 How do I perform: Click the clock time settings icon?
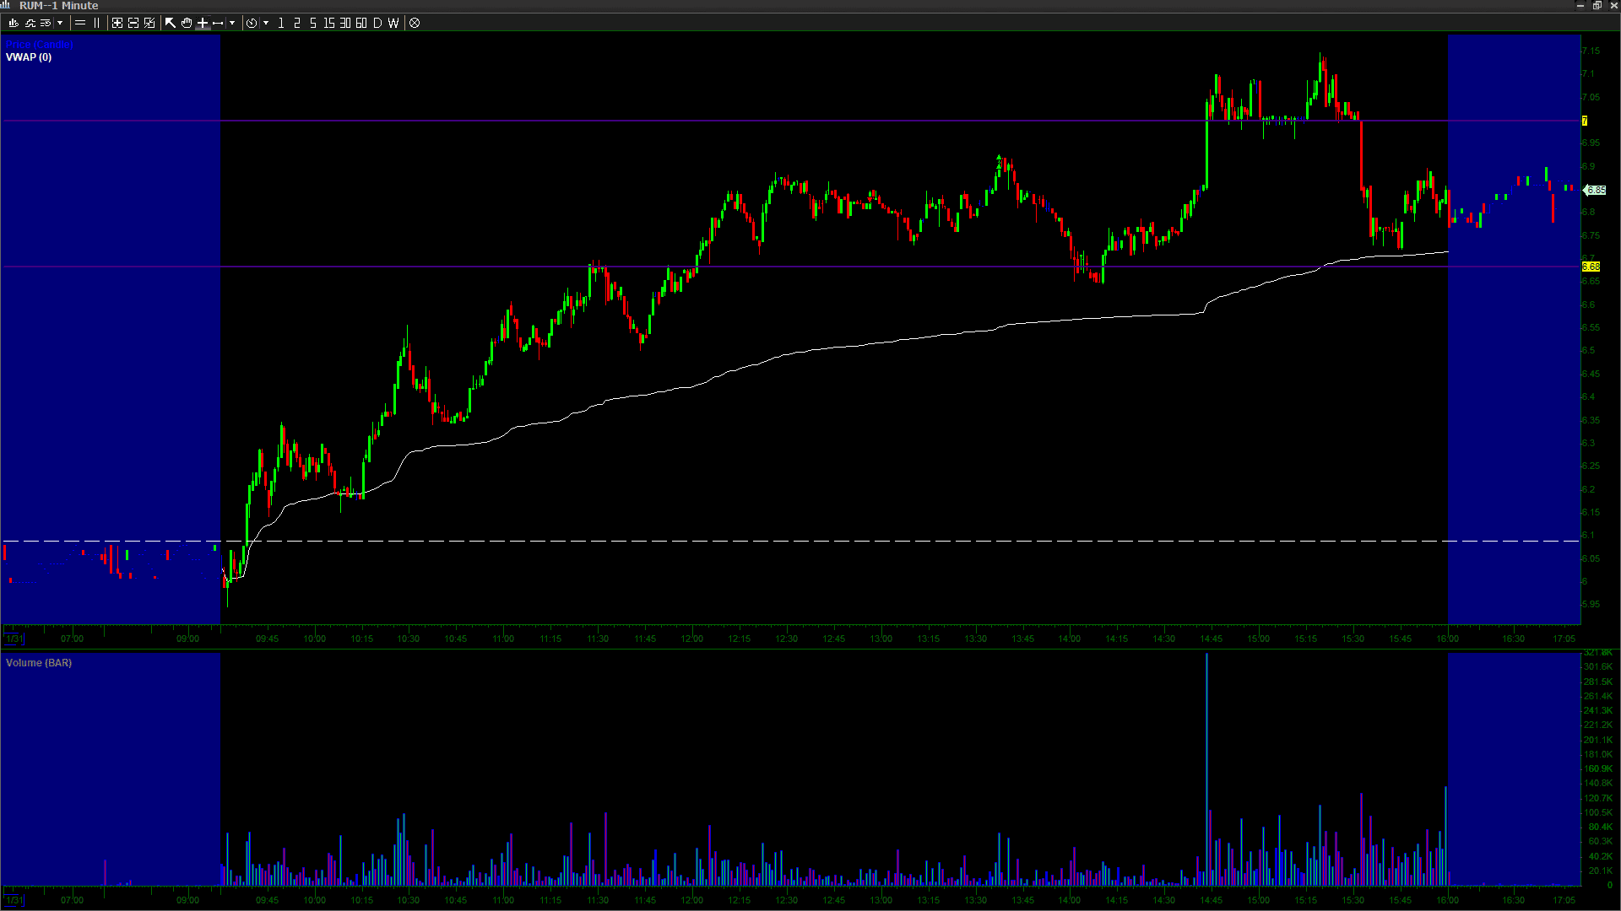pos(252,23)
